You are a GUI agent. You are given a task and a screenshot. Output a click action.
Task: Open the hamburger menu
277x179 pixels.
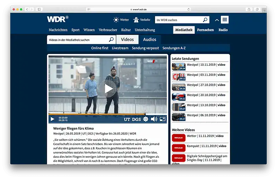tap(225, 20)
